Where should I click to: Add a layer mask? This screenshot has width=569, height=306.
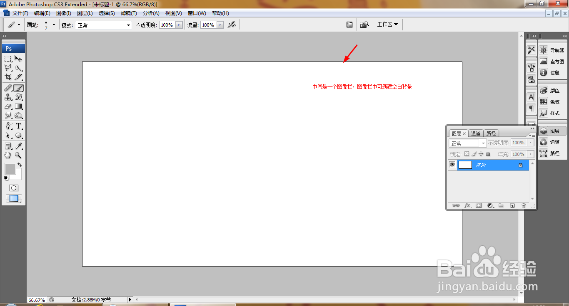click(x=479, y=205)
